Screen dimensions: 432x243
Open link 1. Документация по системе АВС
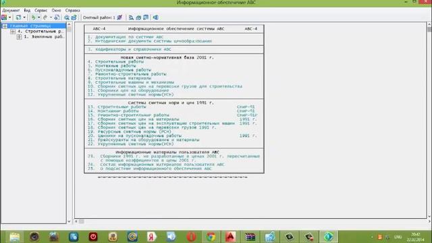(x=126, y=37)
